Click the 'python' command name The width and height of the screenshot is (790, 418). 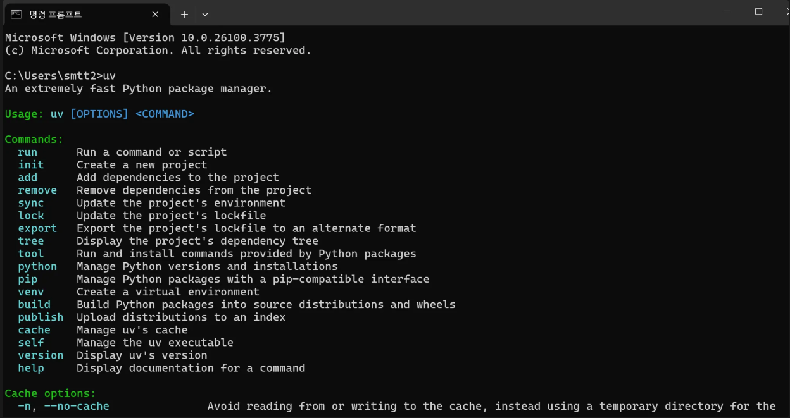[37, 266]
